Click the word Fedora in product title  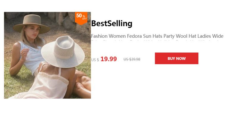[135, 36]
